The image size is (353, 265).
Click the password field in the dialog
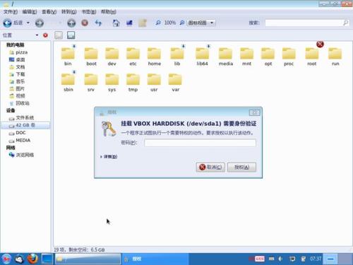(200, 143)
